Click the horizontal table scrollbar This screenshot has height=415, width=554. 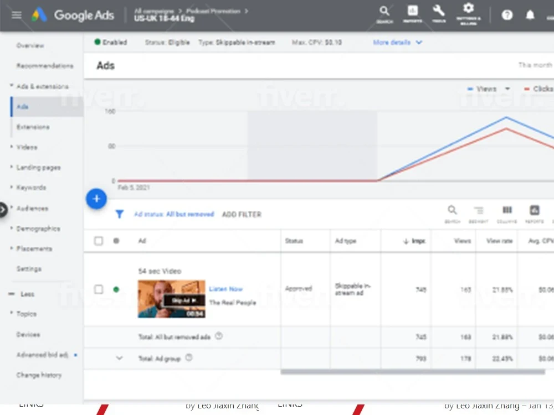[x=413, y=372]
